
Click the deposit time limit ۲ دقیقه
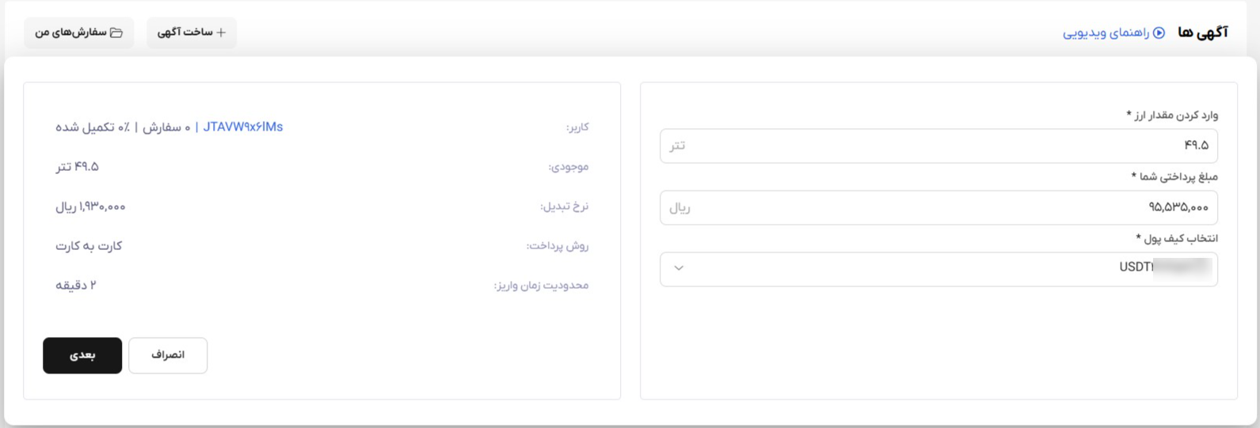[x=76, y=285]
